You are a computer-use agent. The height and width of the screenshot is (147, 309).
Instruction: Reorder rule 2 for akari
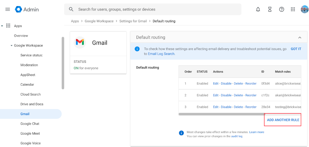pyautogui.click(x=251, y=95)
